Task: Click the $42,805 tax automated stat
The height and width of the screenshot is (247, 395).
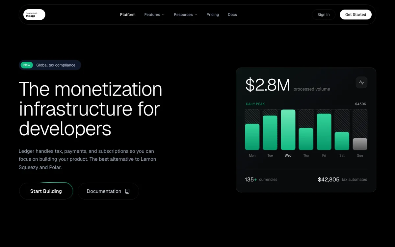Action: tap(342, 179)
